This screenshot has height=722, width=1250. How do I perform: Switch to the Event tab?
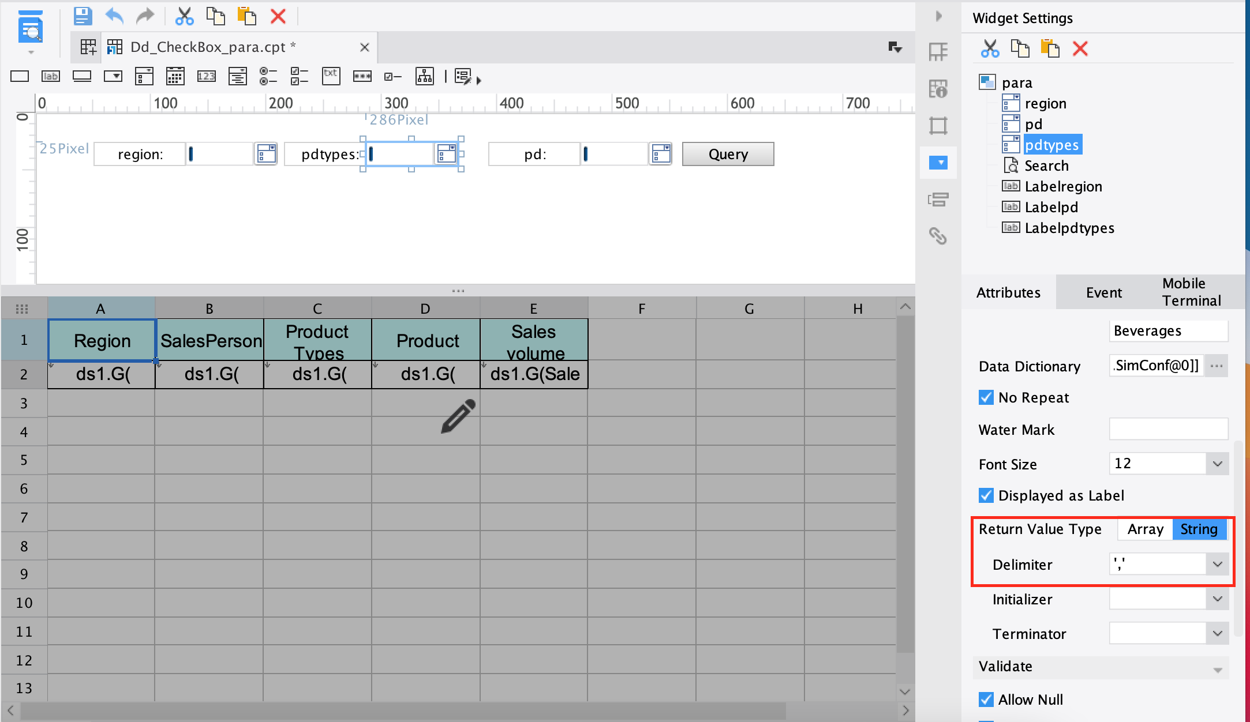[x=1103, y=292]
